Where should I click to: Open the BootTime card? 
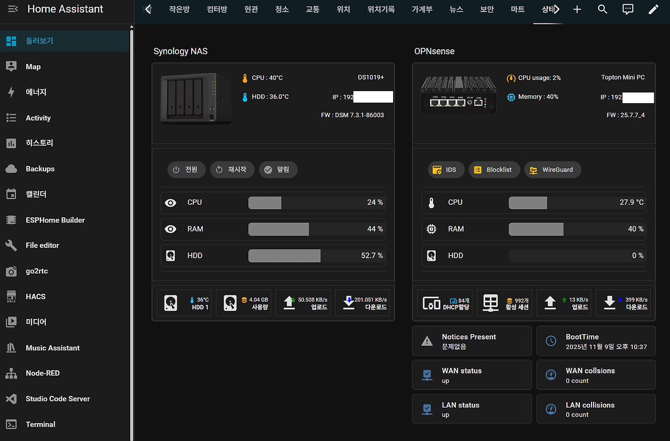(596, 341)
